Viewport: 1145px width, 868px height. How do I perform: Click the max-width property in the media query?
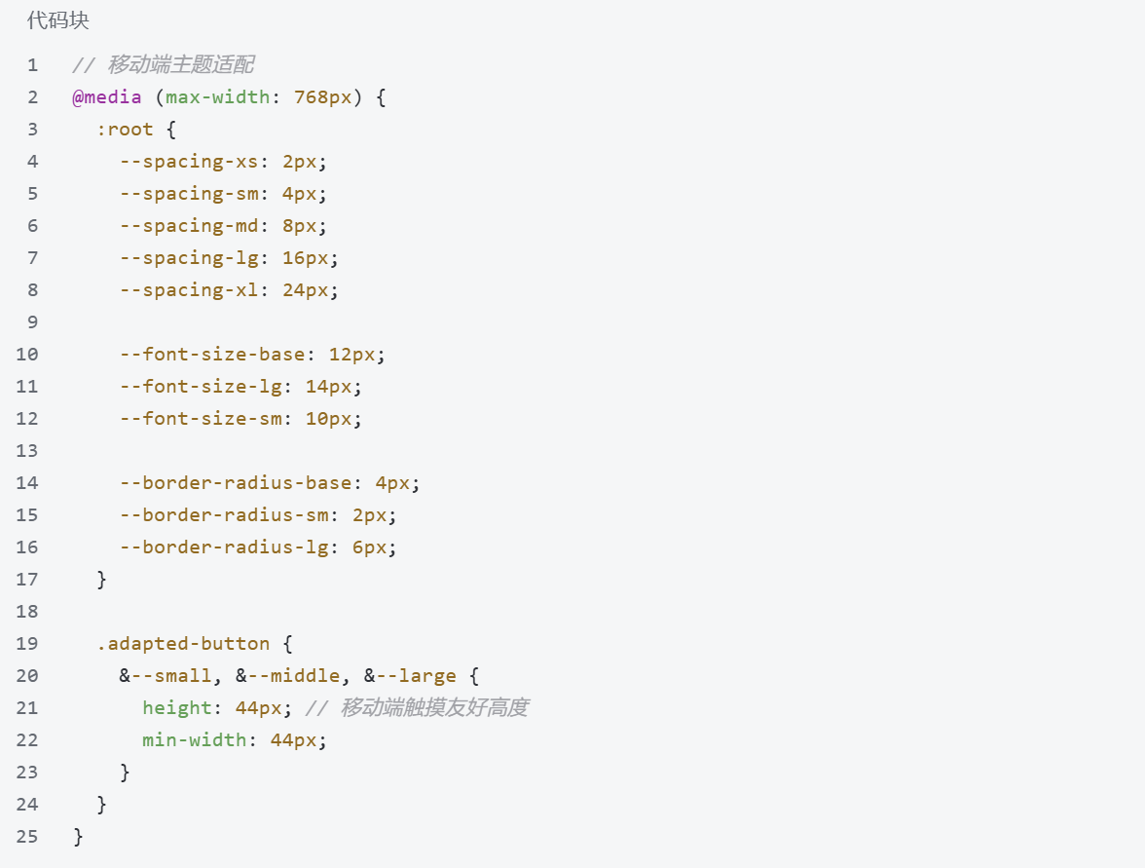pyautogui.click(x=217, y=97)
